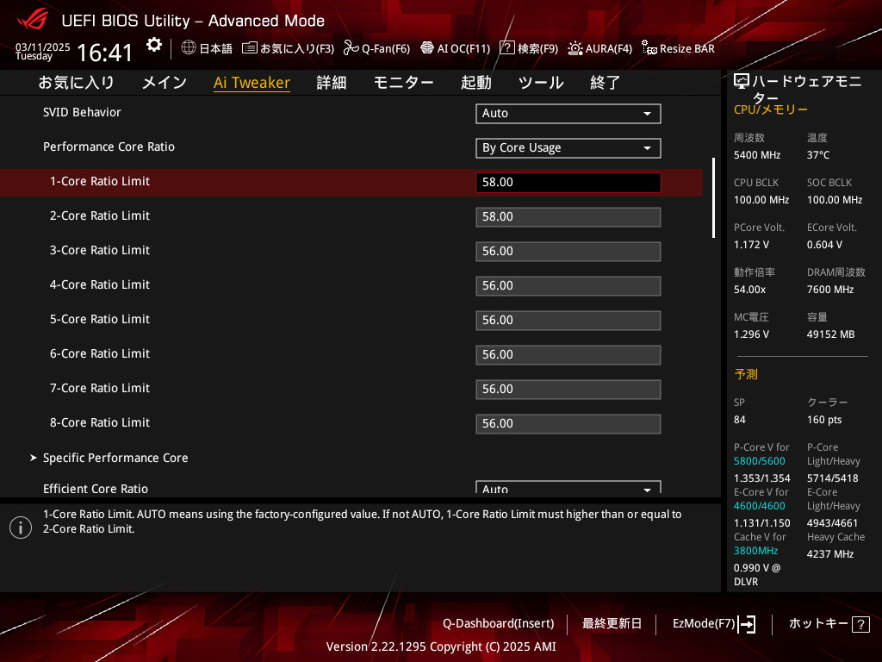Click the 5-Core Ratio Limit value field
Viewport: 882px width, 662px height.
coord(568,321)
